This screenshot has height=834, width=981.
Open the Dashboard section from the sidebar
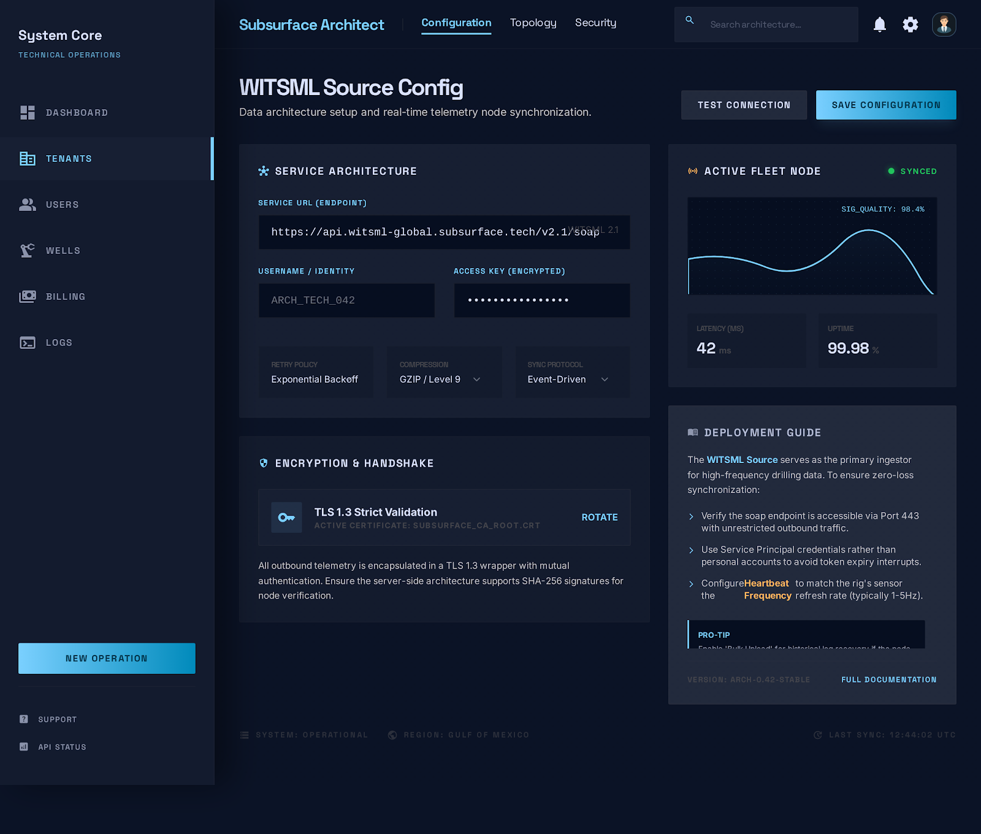pos(28,113)
